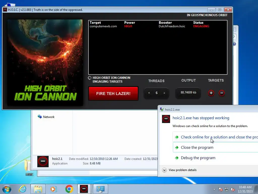Click the date modified value 12/10/2010 12:26 AM
The height and width of the screenshot is (194, 258).
click(104, 159)
